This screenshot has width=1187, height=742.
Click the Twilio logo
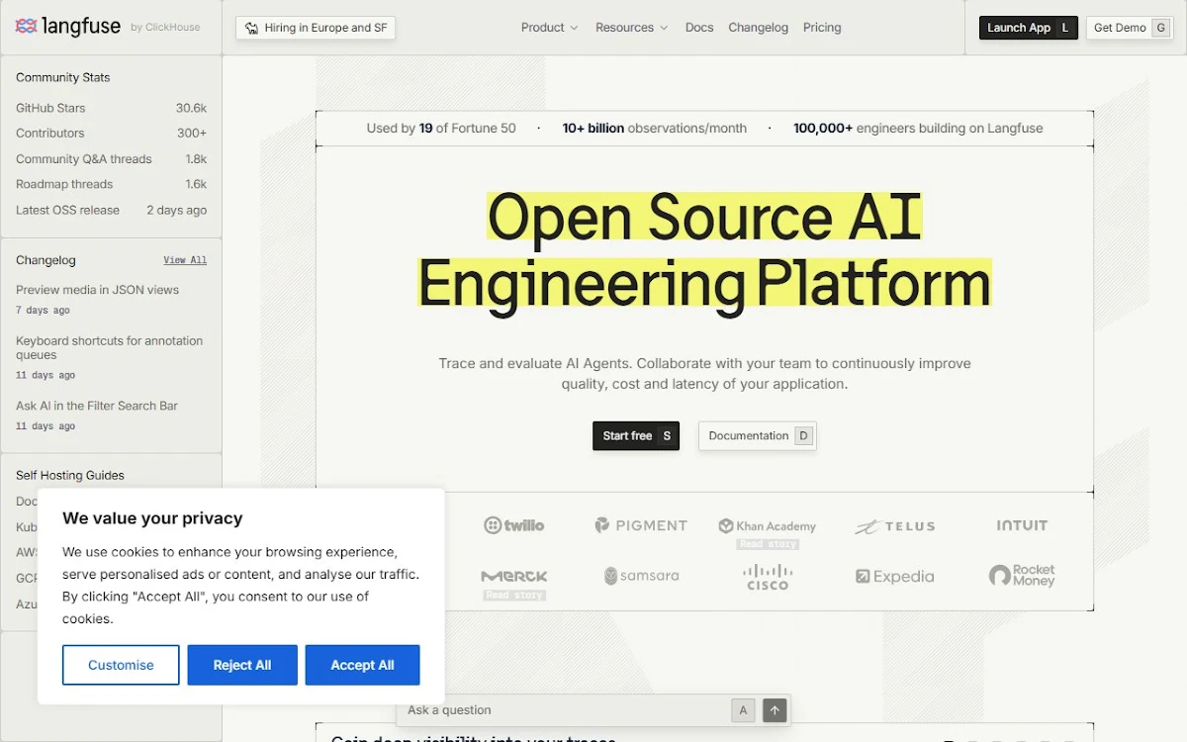click(x=514, y=525)
